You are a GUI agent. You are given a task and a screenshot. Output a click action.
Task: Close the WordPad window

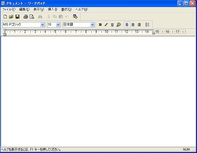tap(192, 3)
